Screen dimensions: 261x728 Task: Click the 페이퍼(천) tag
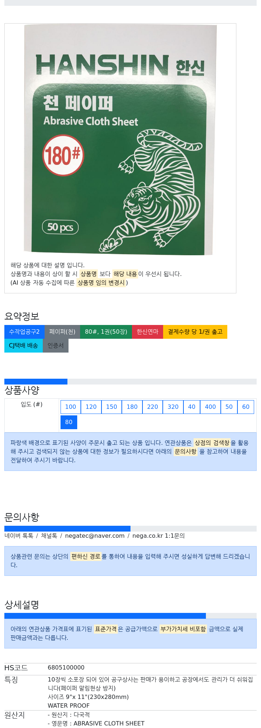[x=62, y=332]
